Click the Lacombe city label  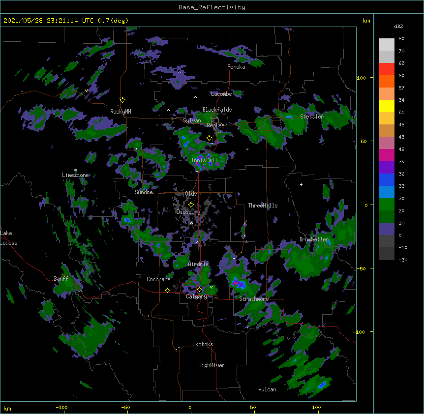tap(221, 94)
